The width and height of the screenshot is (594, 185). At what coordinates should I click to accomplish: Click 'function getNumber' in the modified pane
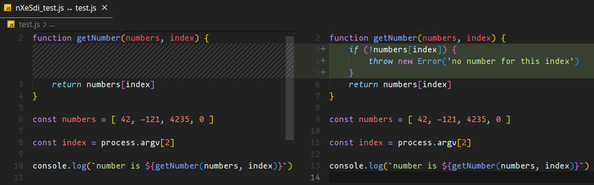click(x=373, y=38)
